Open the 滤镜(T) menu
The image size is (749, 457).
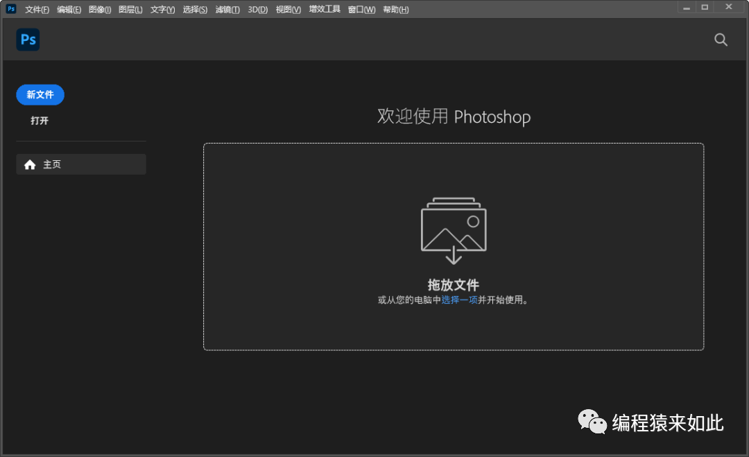tap(227, 10)
